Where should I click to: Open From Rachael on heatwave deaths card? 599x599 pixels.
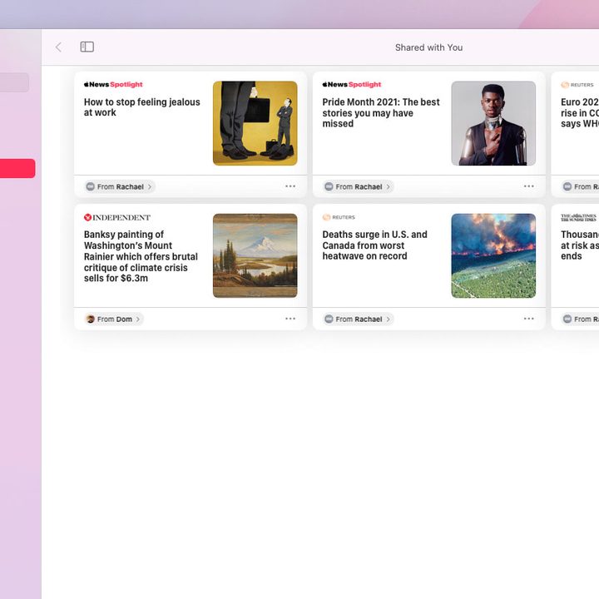click(x=358, y=319)
